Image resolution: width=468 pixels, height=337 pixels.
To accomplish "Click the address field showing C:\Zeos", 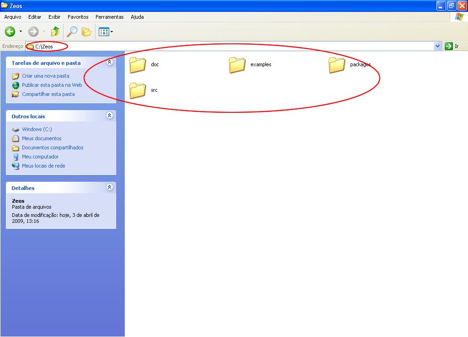I will point(229,46).
